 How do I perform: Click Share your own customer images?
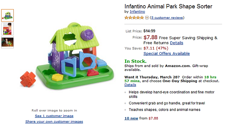(54, 122)
